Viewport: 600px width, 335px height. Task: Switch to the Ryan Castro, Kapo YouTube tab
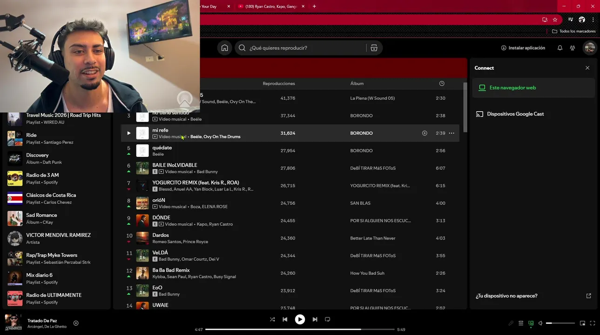[x=271, y=7]
